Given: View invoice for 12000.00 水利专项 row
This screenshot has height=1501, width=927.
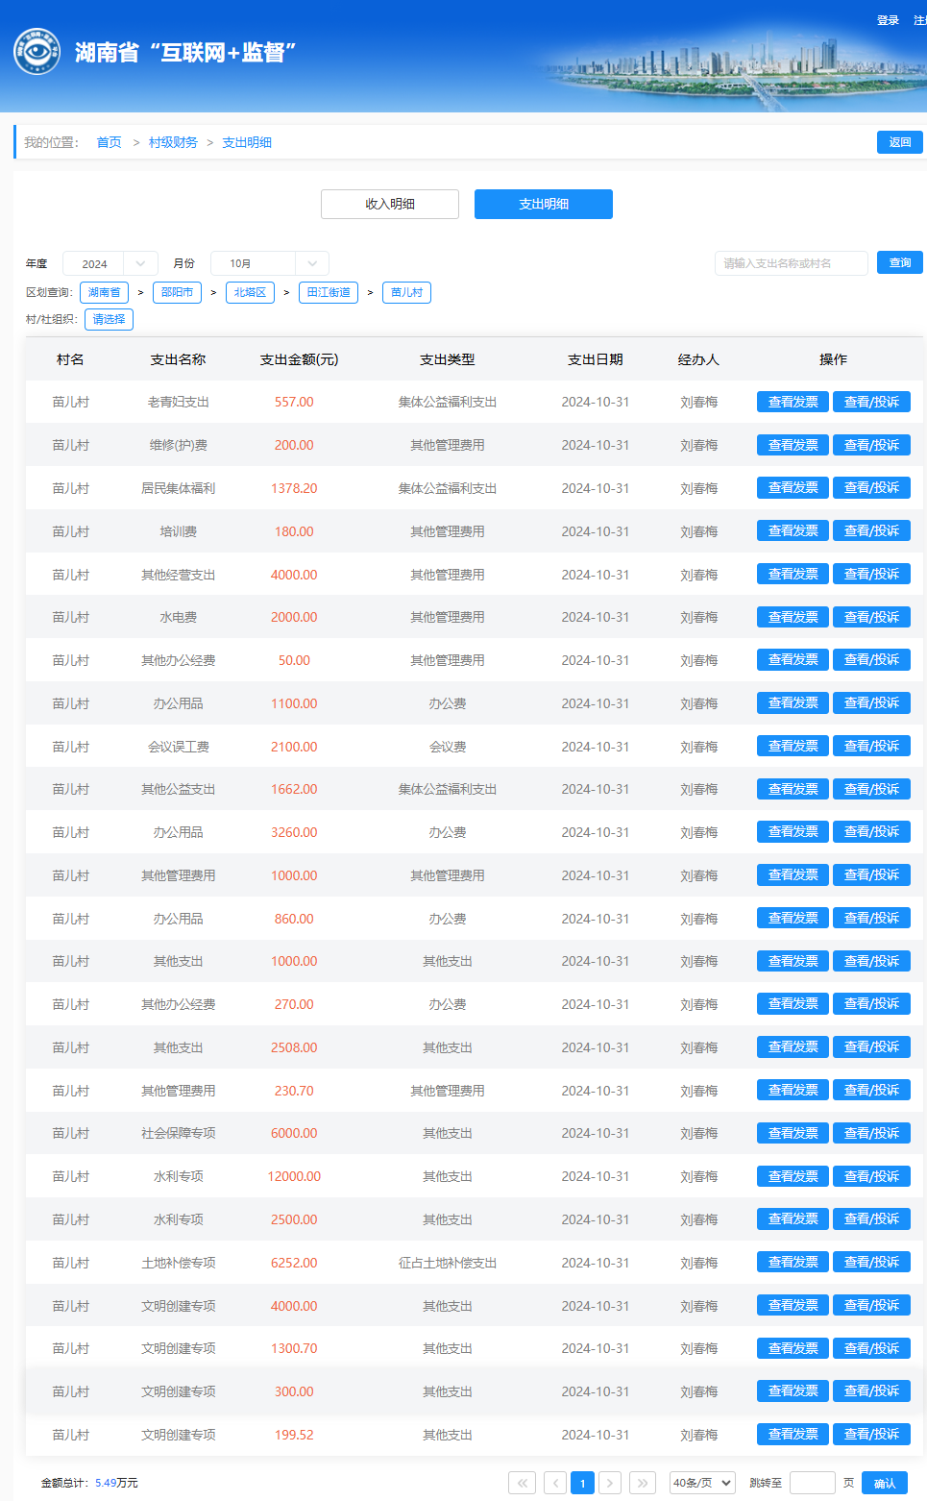Looking at the screenshot, I should coord(793,1176).
